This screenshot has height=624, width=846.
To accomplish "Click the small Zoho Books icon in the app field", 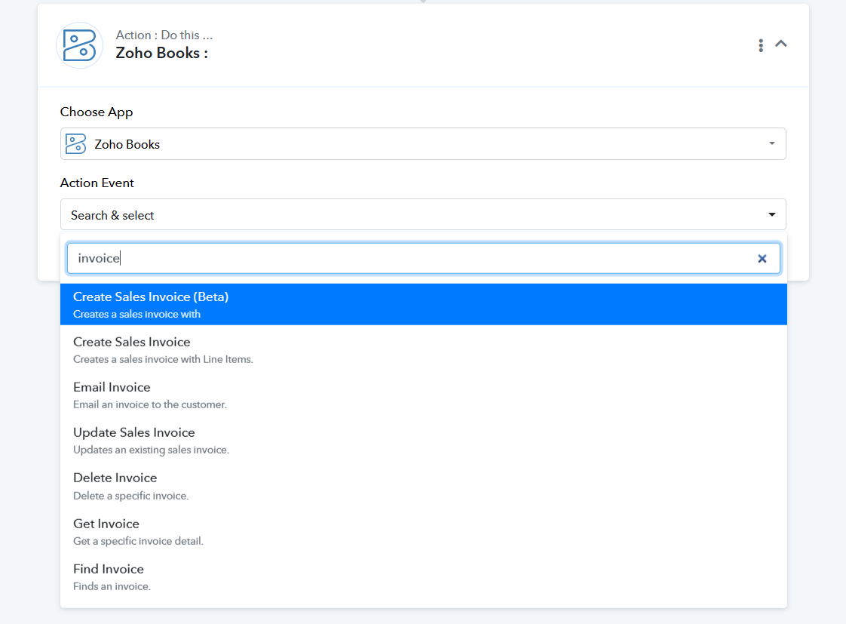I will point(75,144).
